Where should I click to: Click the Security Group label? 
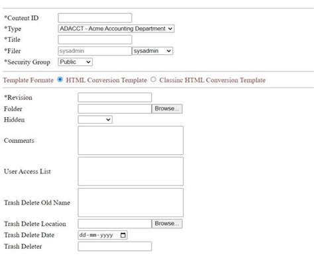[x=27, y=62]
